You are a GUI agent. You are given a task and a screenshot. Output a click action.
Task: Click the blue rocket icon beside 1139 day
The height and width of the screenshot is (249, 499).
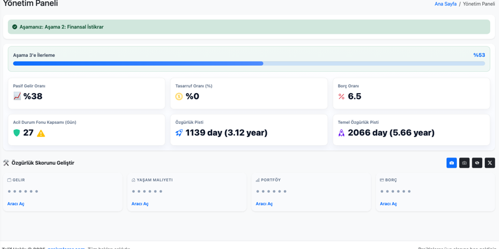pos(179,133)
